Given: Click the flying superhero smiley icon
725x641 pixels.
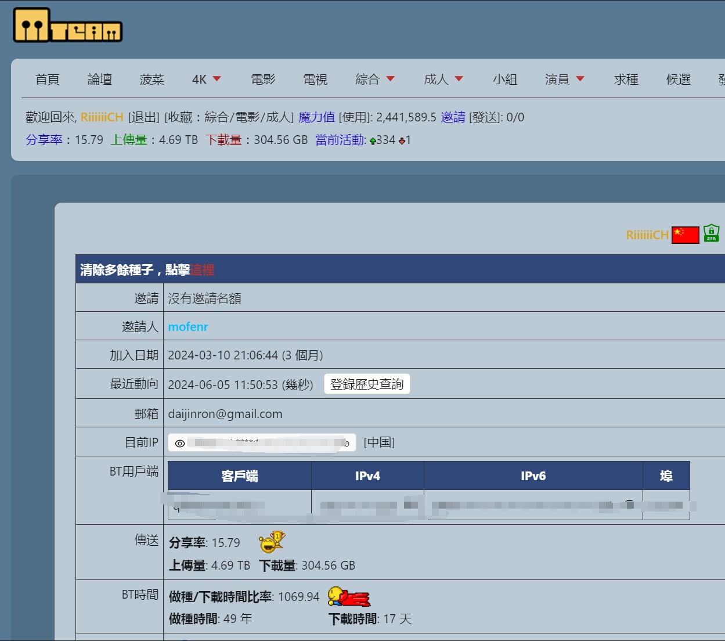Looking at the screenshot, I should point(349,596).
